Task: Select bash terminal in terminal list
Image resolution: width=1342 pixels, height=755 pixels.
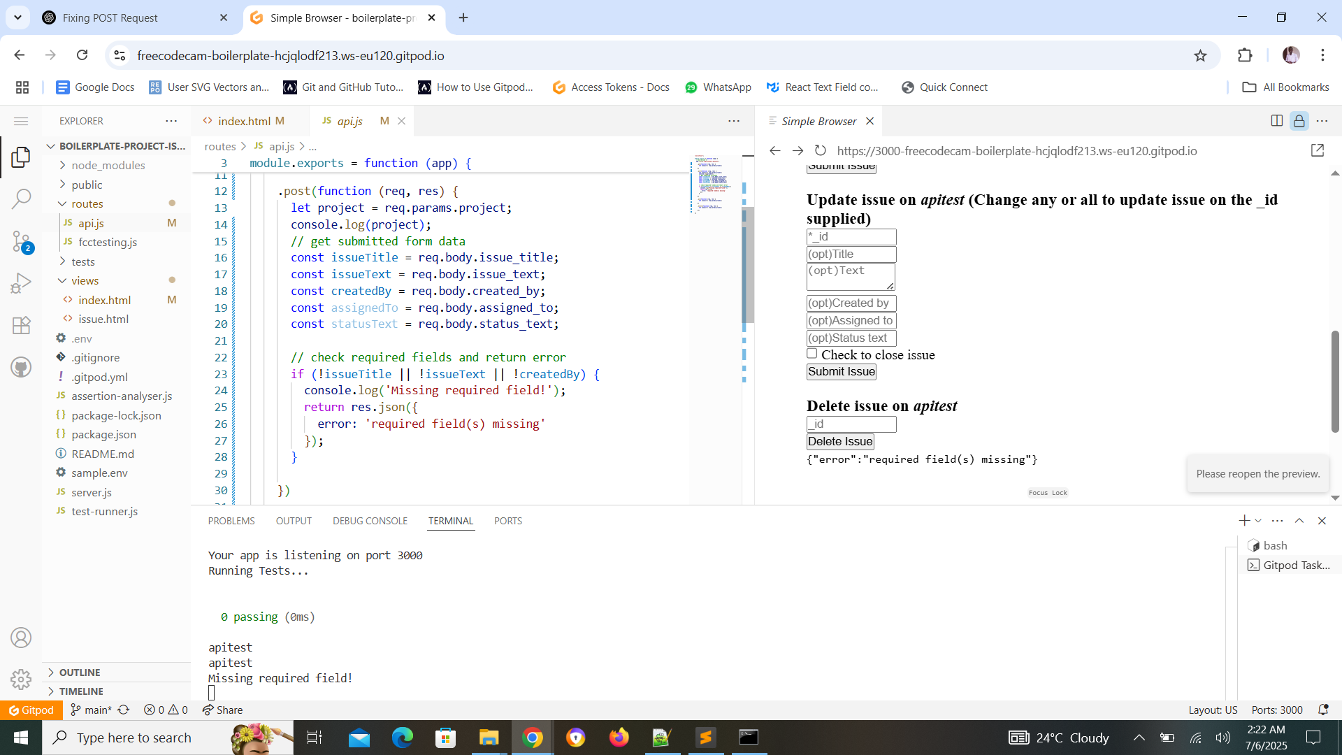Action: (1275, 545)
